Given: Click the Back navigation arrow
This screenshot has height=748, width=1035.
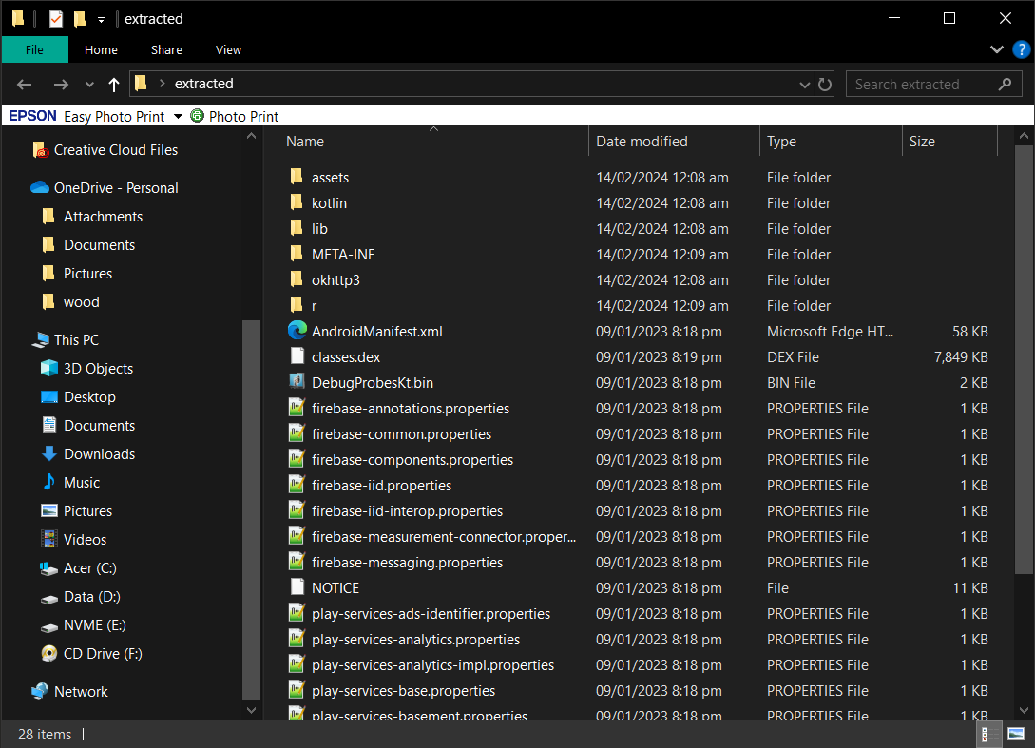Looking at the screenshot, I should [25, 84].
